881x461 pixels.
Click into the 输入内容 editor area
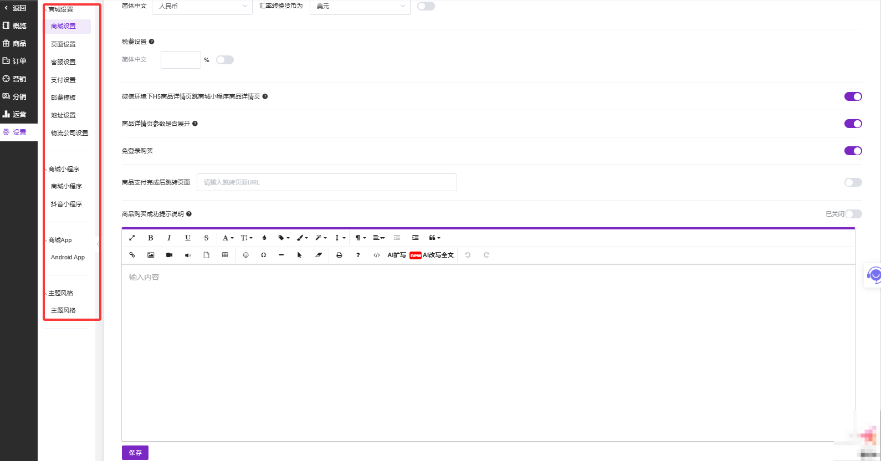coord(488,353)
